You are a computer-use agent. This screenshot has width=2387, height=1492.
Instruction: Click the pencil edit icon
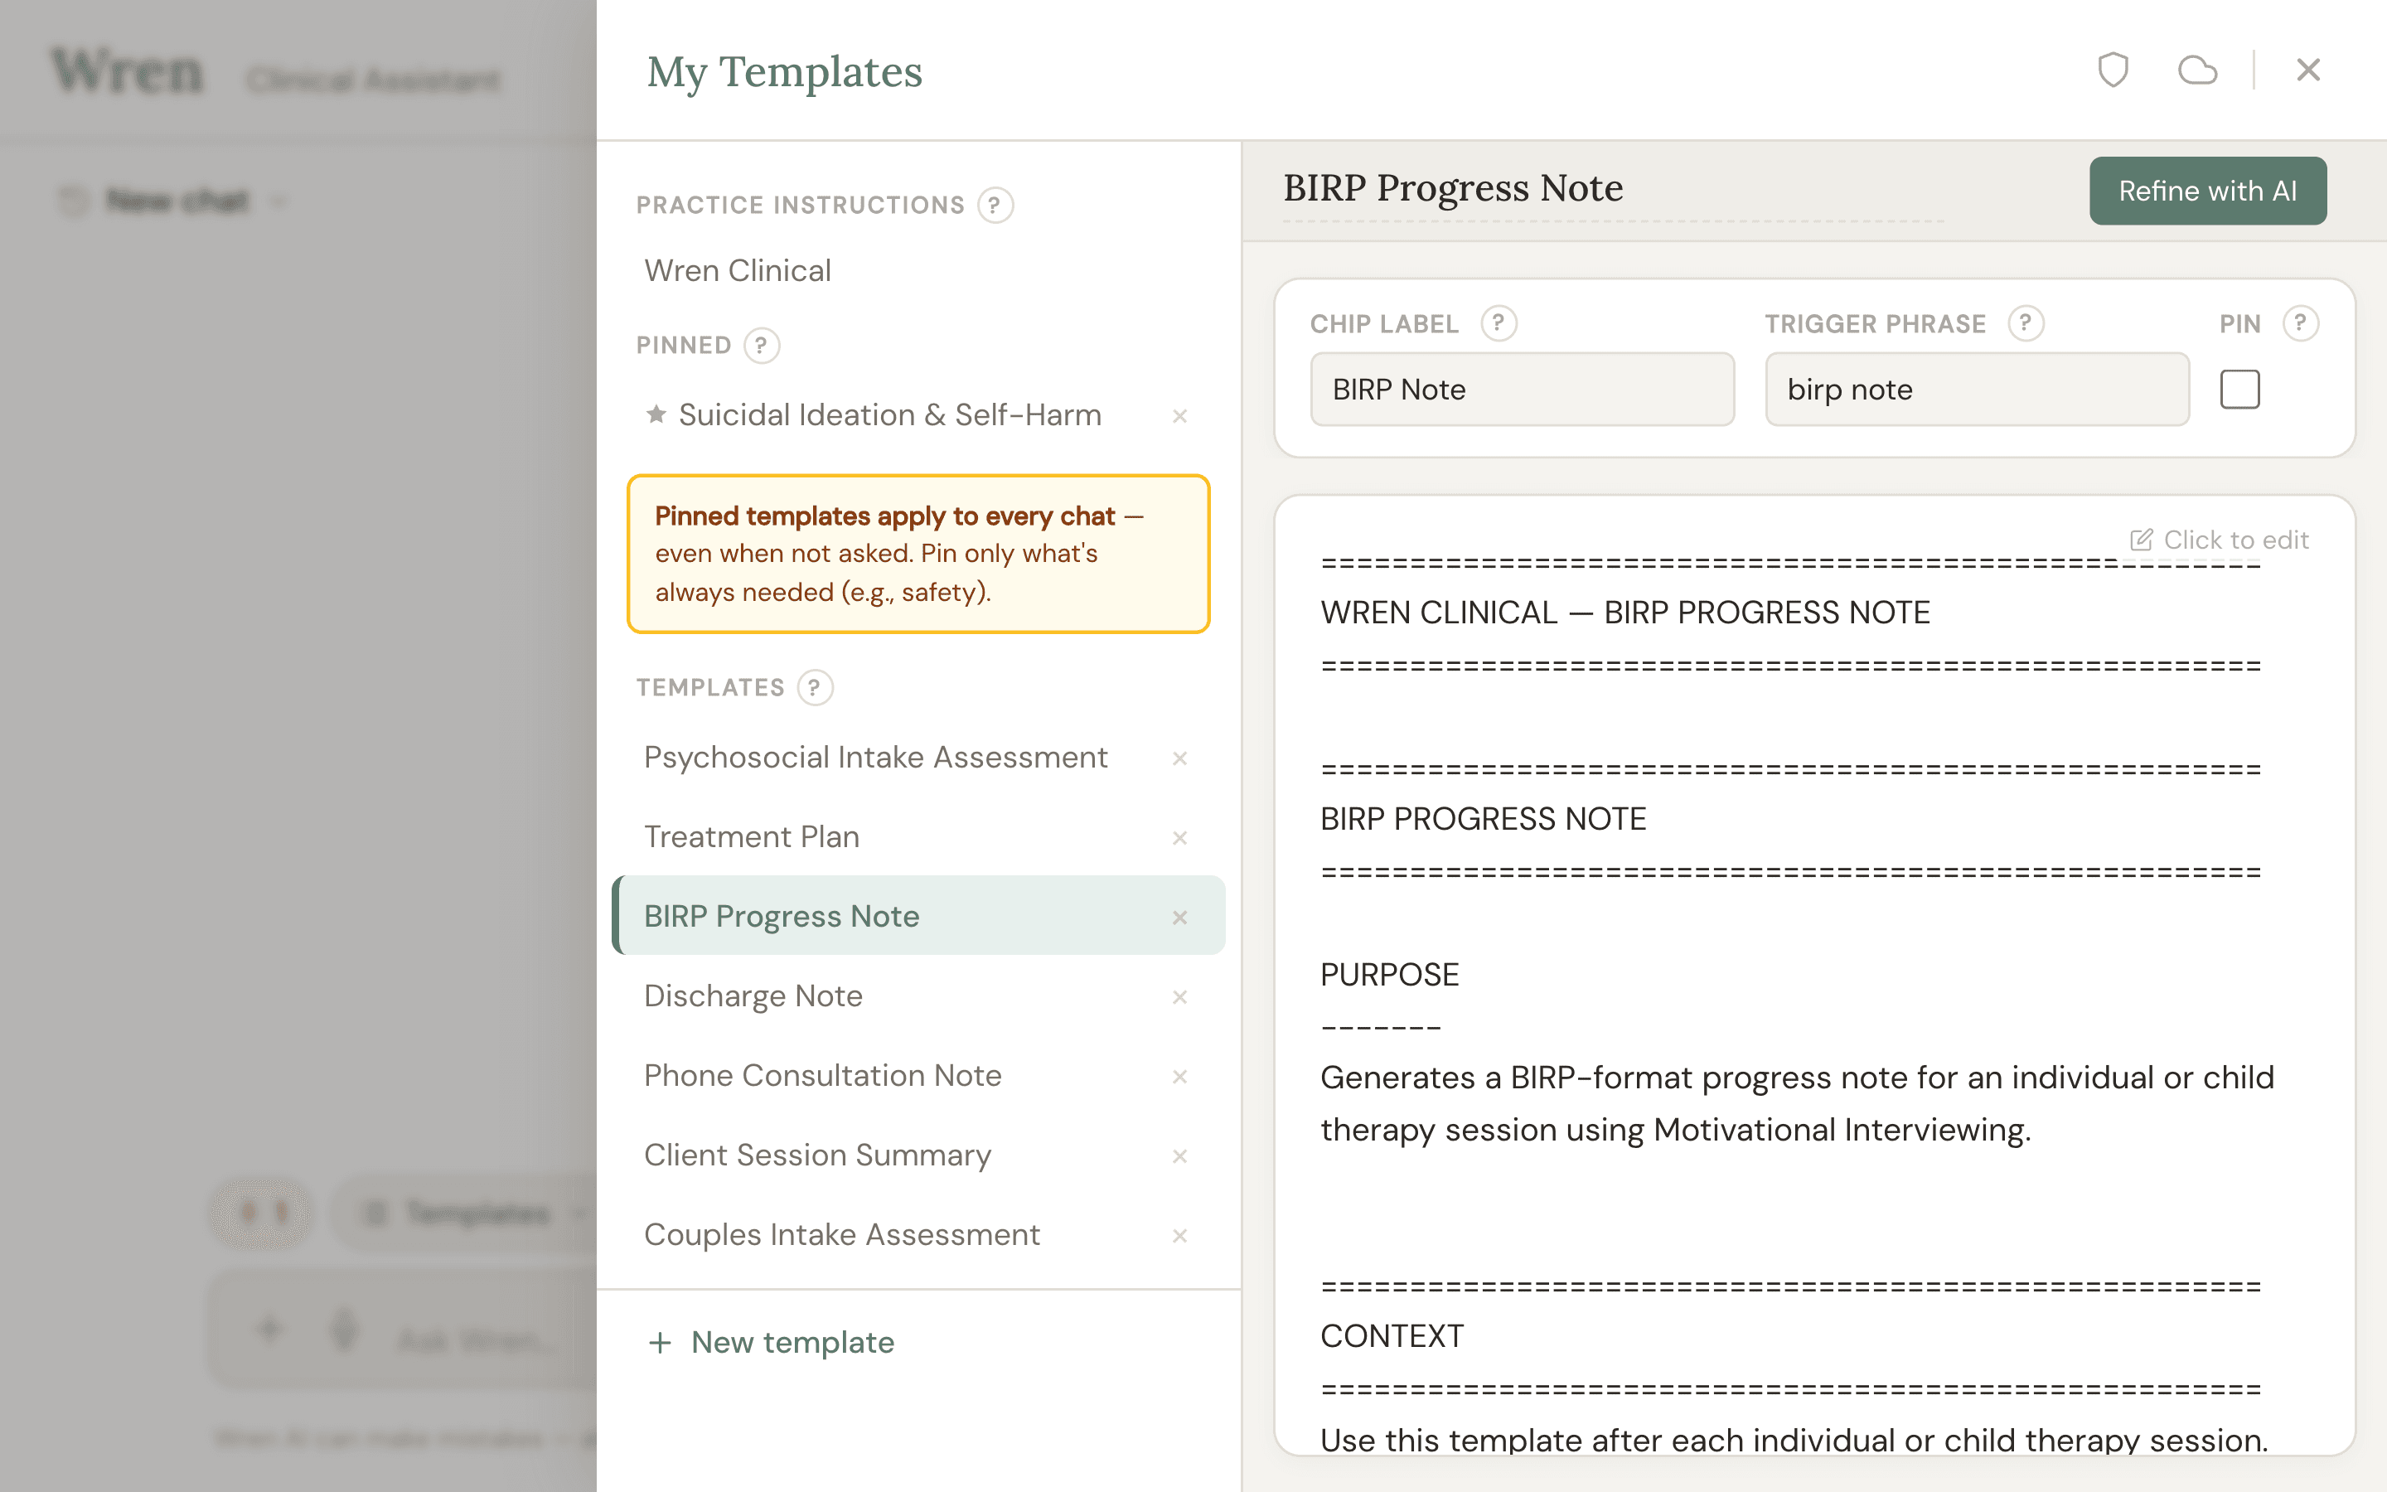tap(2140, 540)
